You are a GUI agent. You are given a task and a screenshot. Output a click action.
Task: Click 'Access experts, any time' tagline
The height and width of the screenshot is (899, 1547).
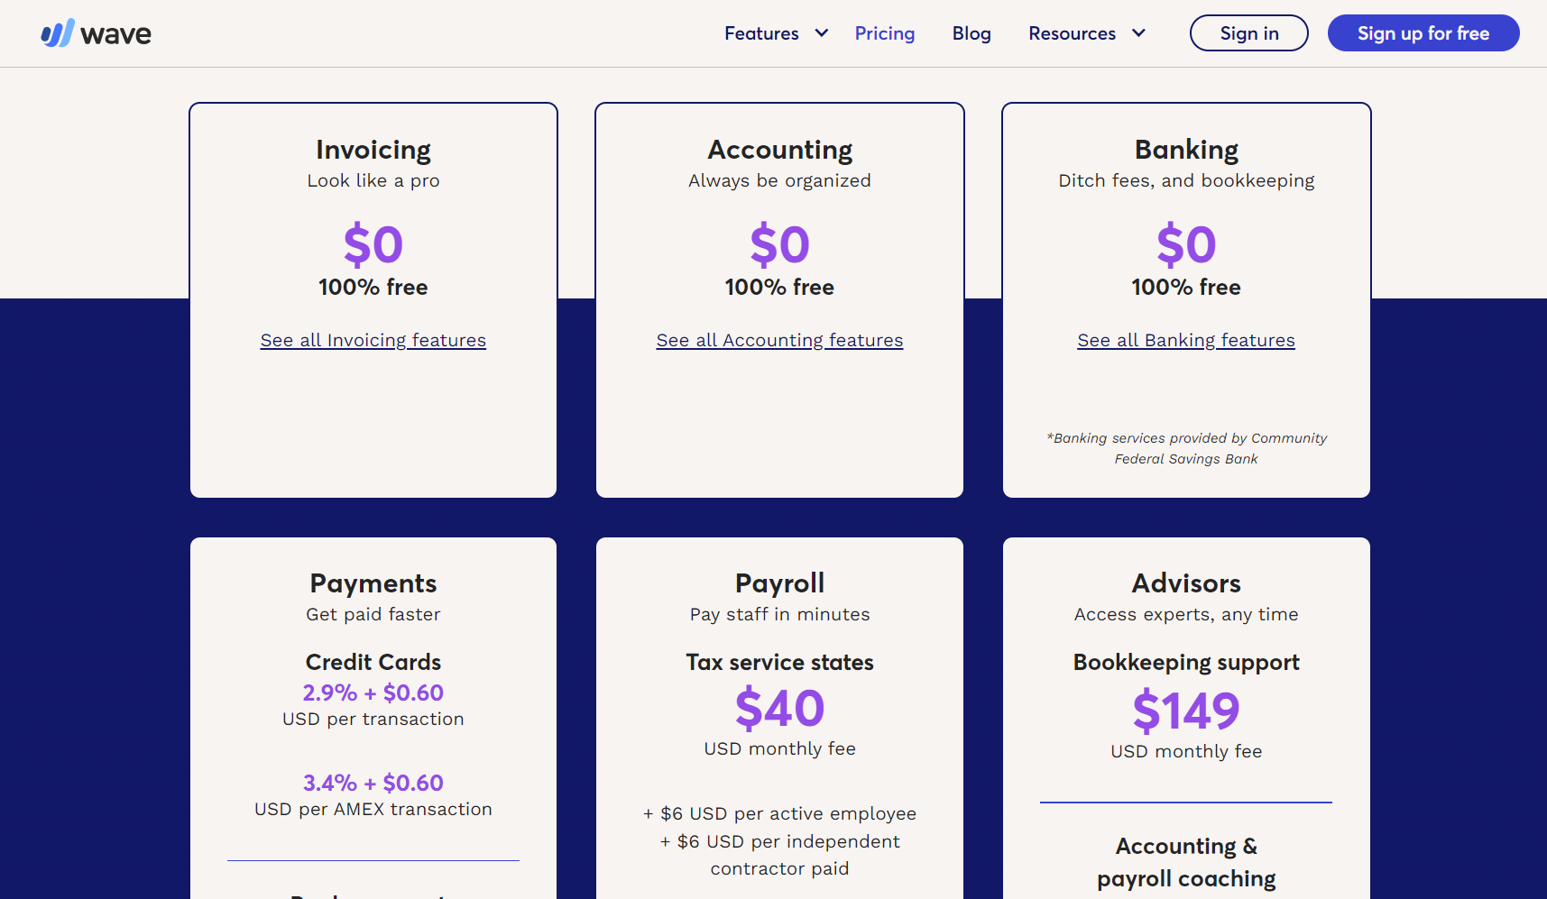1186,614
